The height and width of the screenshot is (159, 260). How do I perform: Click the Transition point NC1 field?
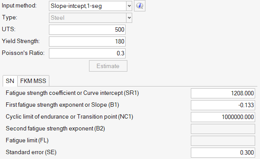coord(223,117)
